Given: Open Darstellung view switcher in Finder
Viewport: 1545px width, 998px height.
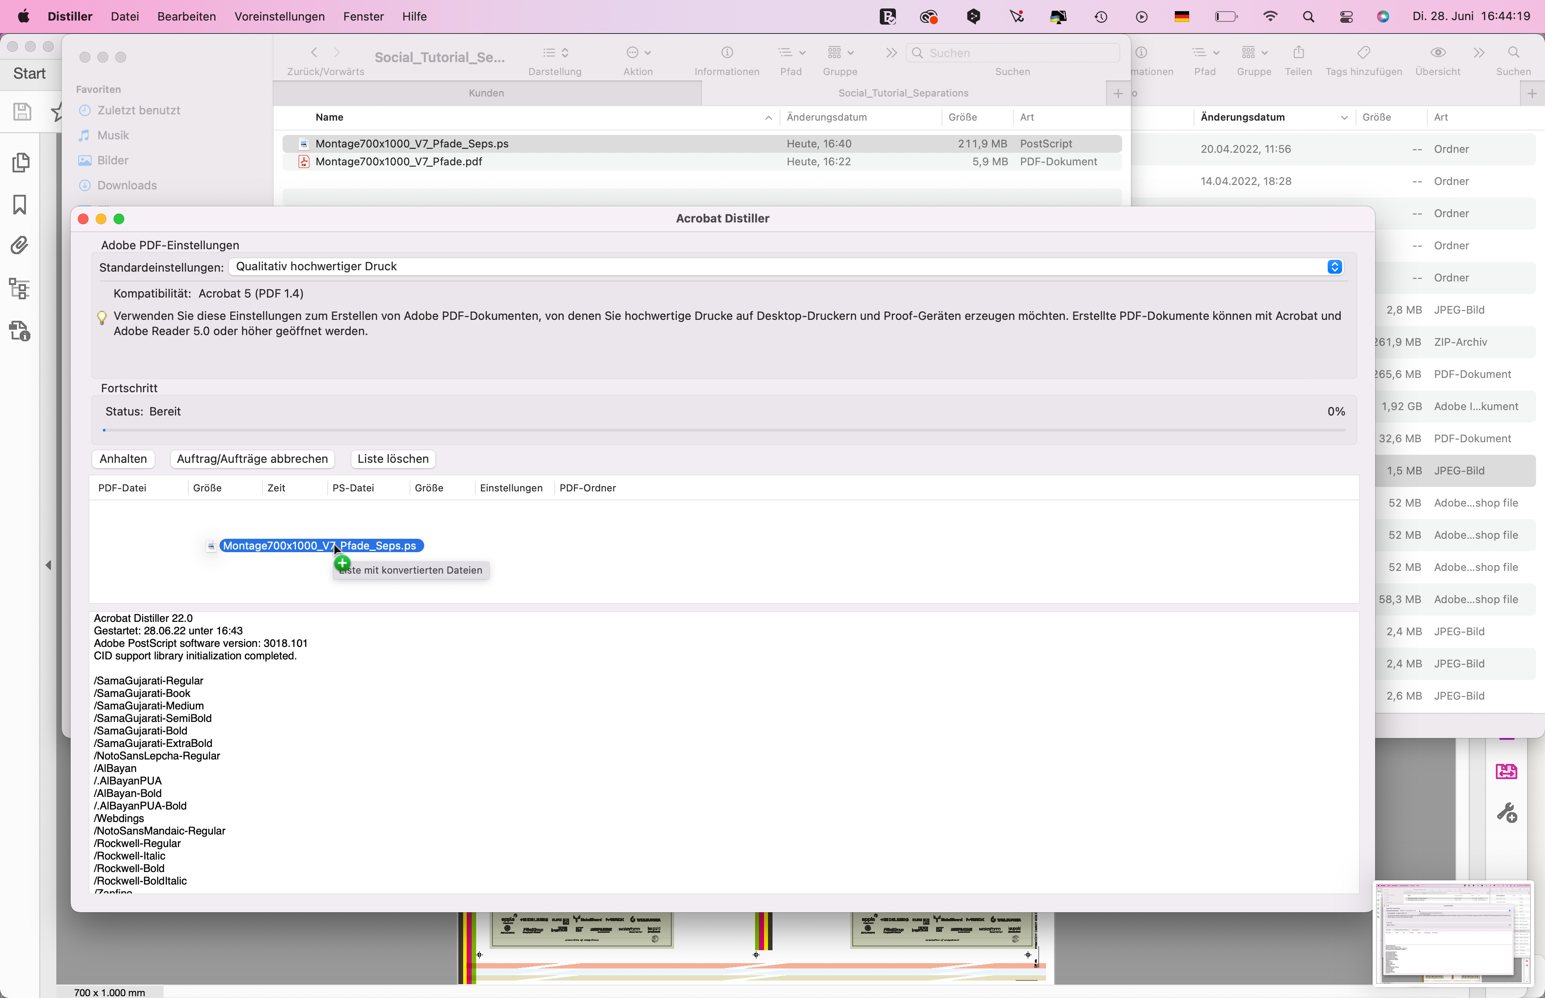Looking at the screenshot, I should point(556,53).
